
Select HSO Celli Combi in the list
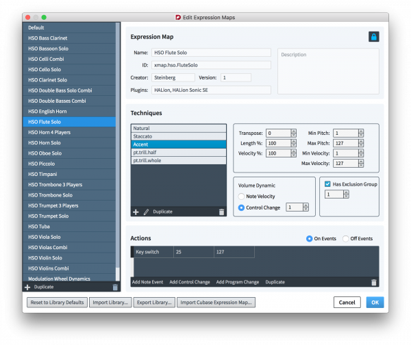pyautogui.click(x=69, y=59)
